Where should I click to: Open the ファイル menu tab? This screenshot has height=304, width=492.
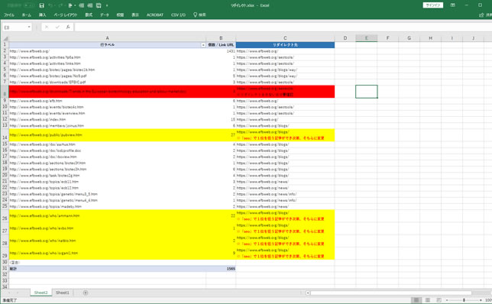[x=9, y=15]
